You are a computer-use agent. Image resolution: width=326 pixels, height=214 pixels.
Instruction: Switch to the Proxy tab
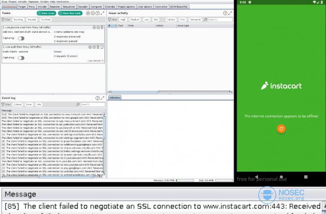(32, 7)
